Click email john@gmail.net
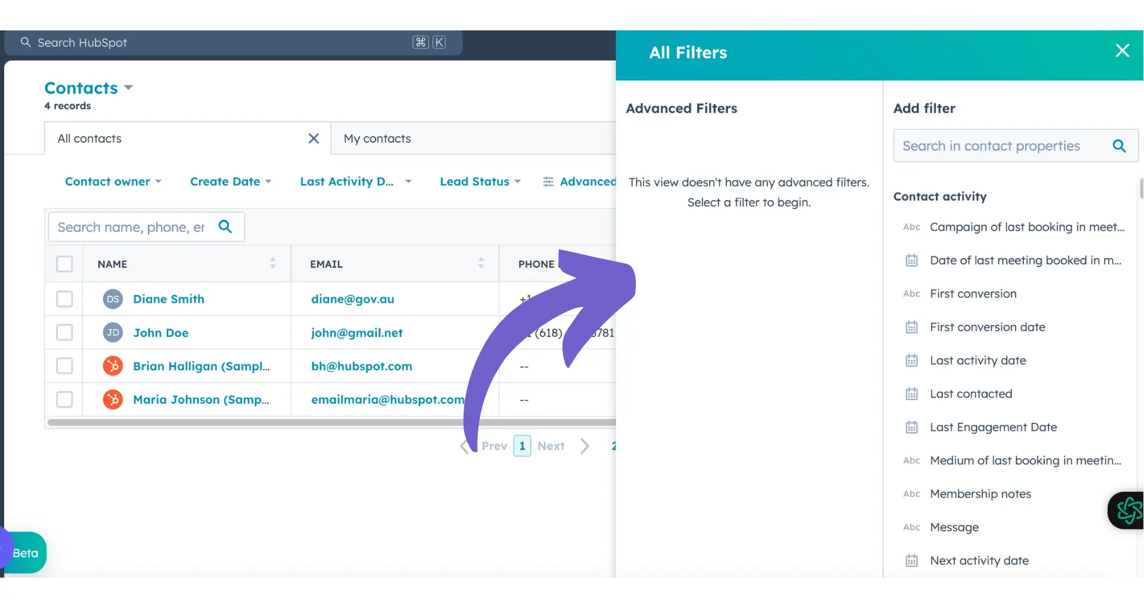The width and height of the screenshot is (1144, 608). coord(357,333)
